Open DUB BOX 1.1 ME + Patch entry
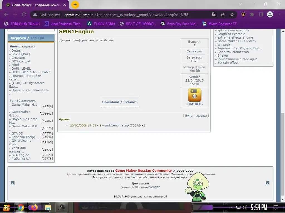285x213 pixels. coord(31,72)
